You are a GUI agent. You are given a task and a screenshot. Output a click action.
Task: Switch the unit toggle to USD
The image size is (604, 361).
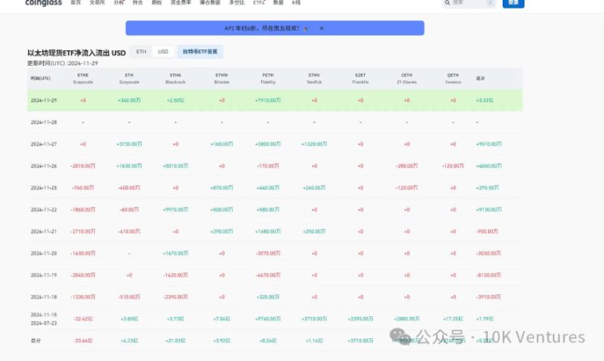pyautogui.click(x=163, y=52)
